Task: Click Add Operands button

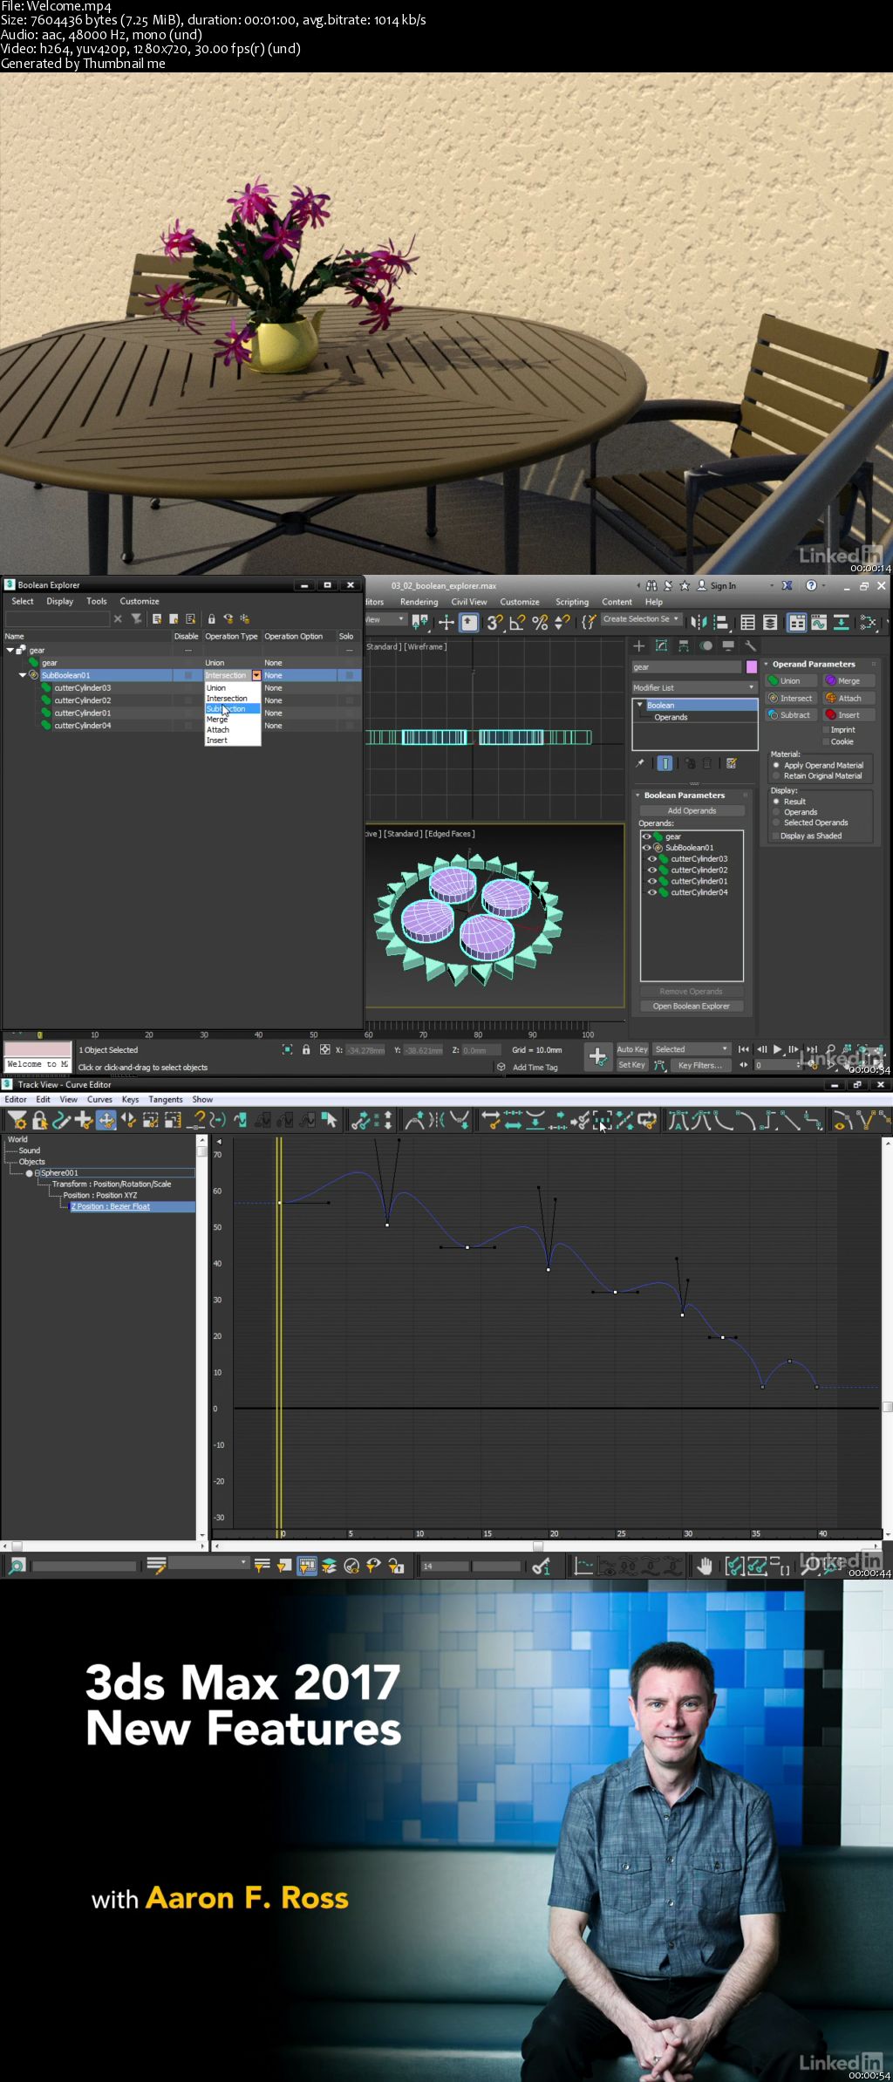Action: (x=692, y=810)
